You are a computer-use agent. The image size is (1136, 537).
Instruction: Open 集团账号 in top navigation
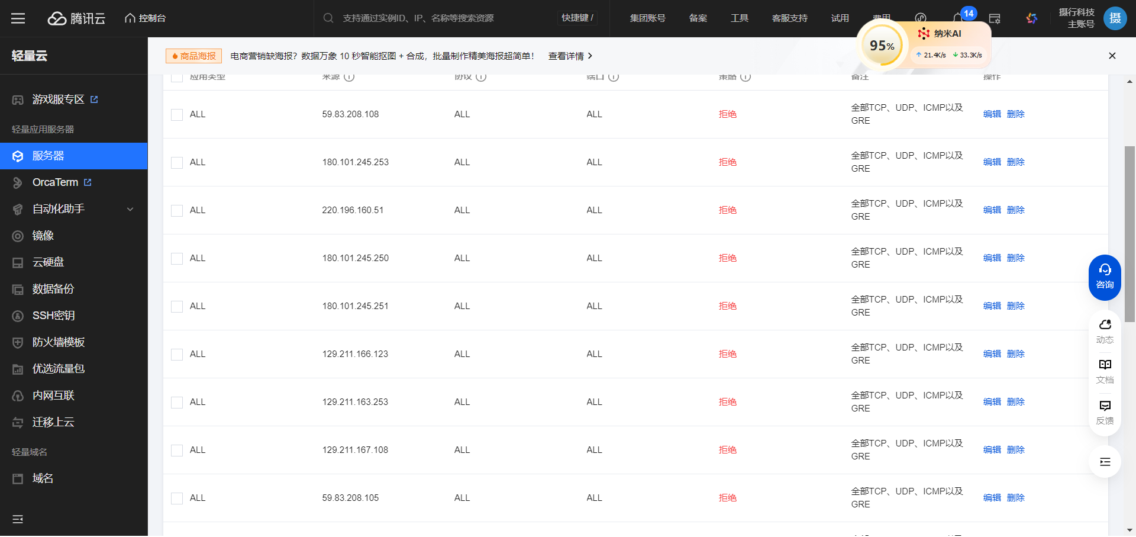coord(647,18)
